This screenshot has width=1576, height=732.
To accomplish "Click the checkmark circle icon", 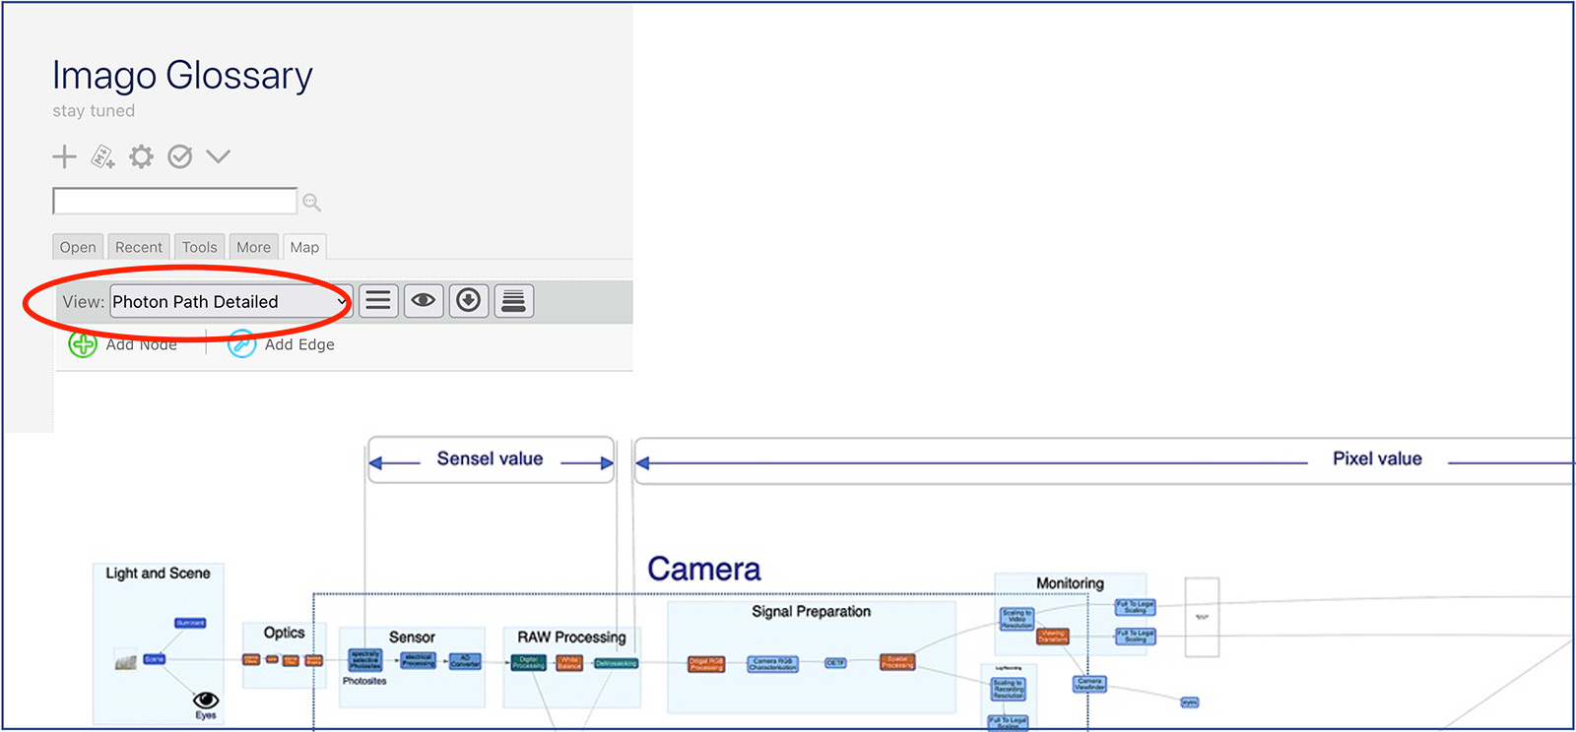I will [x=179, y=156].
